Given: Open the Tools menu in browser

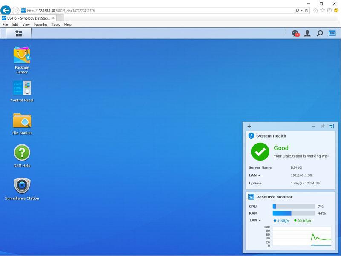Looking at the screenshot, I should point(56,25).
